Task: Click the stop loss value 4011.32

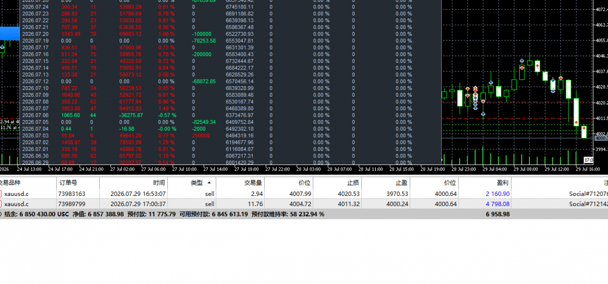Action: (349, 204)
